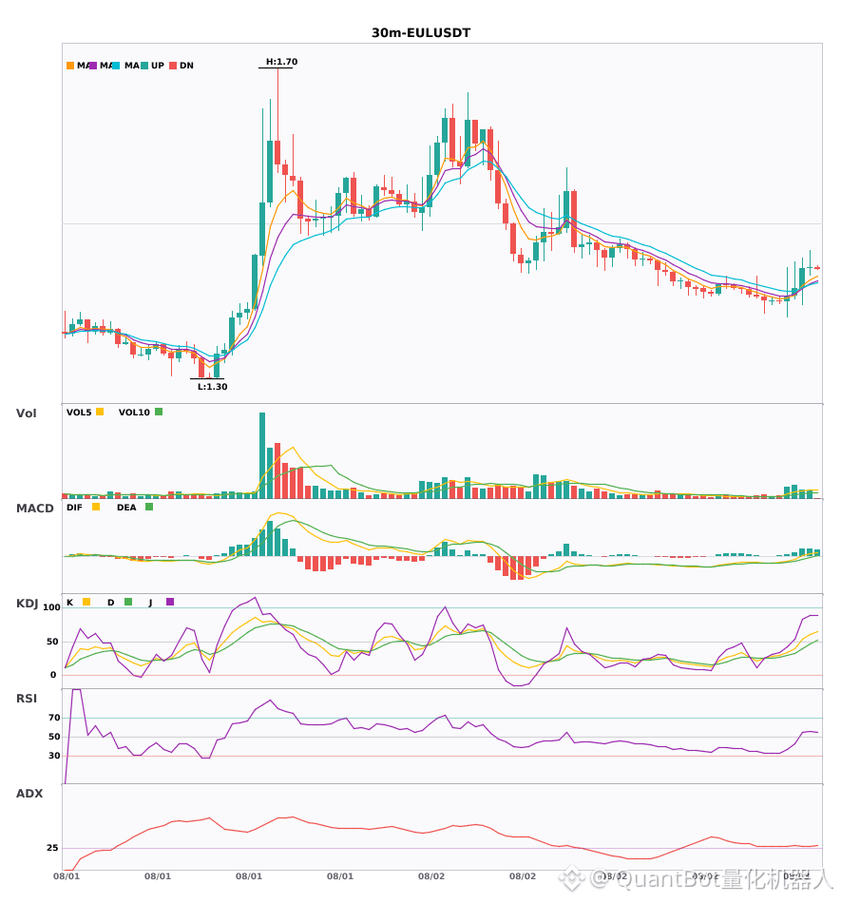Select the yellow K line swatch
Screen dimensions: 841x903
(x=86, y=602)
